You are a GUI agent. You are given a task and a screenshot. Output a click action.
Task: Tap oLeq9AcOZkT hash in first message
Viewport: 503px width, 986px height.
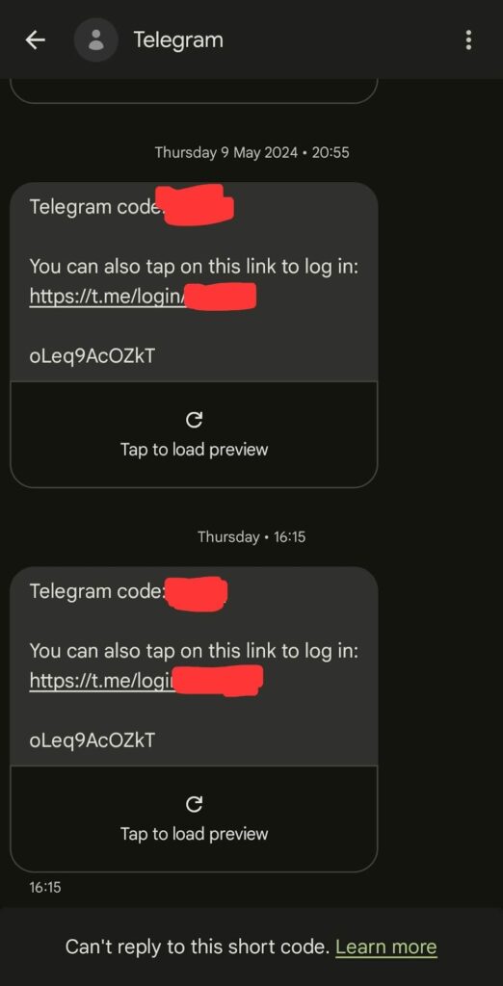[x=92, y=356]
